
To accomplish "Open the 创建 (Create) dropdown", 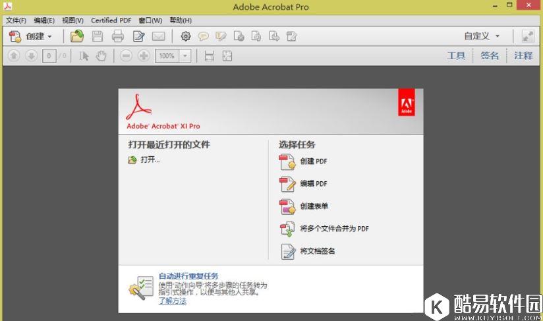I will click(x=30, y=36).
